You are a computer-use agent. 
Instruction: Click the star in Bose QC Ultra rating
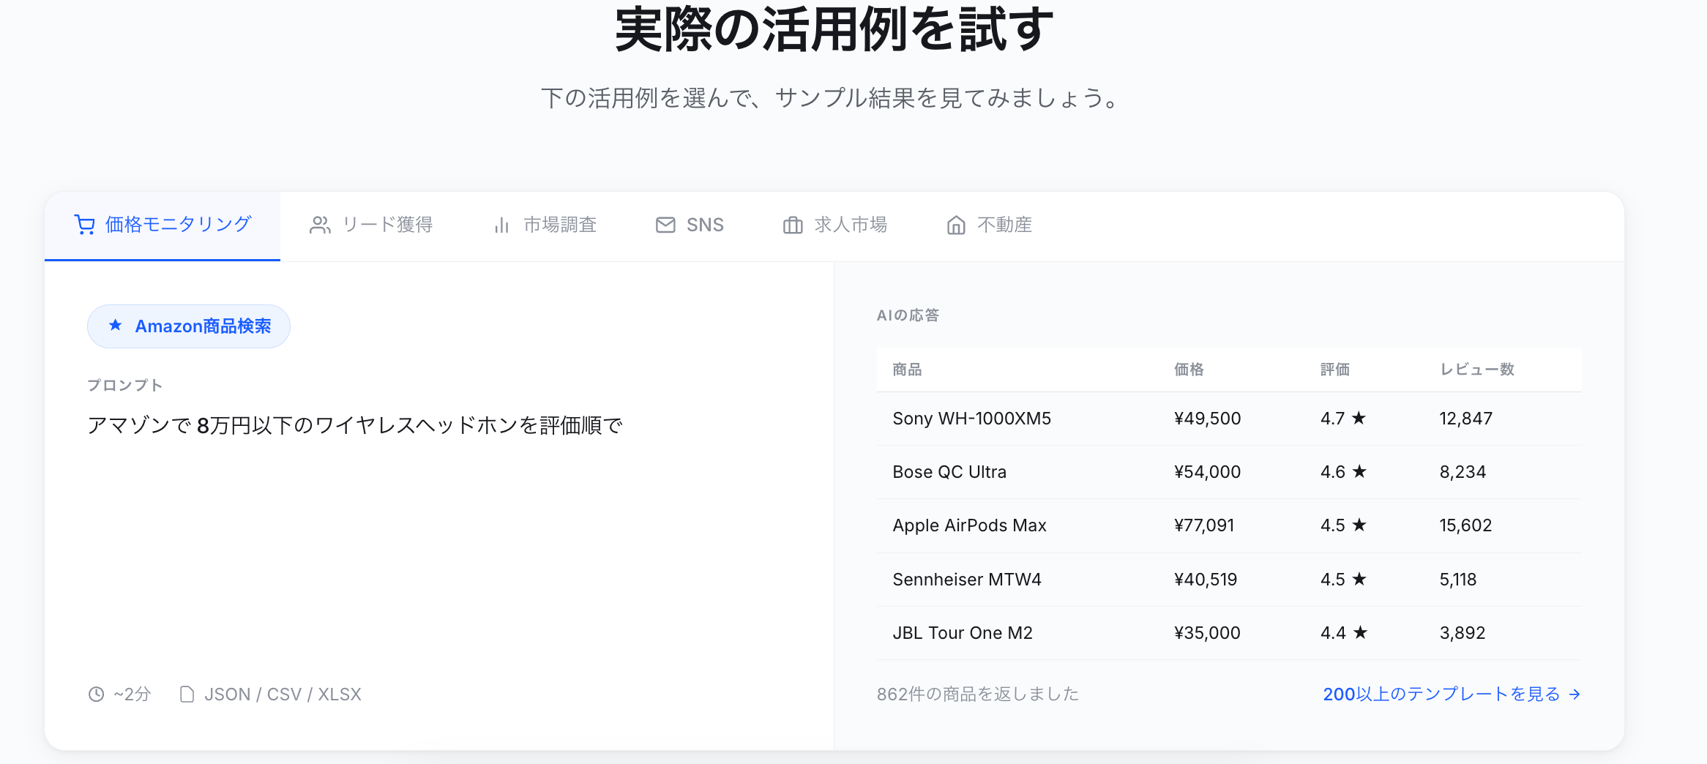tap(1359, 471)
